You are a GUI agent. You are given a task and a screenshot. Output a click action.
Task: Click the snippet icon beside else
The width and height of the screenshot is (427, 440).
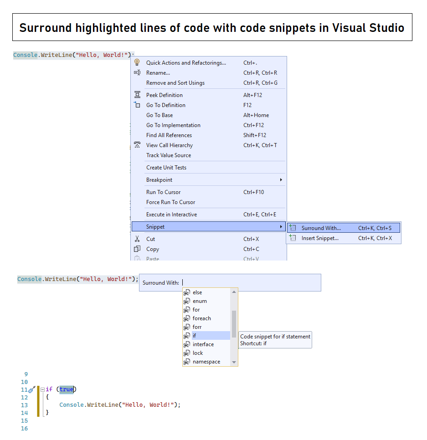187,292
